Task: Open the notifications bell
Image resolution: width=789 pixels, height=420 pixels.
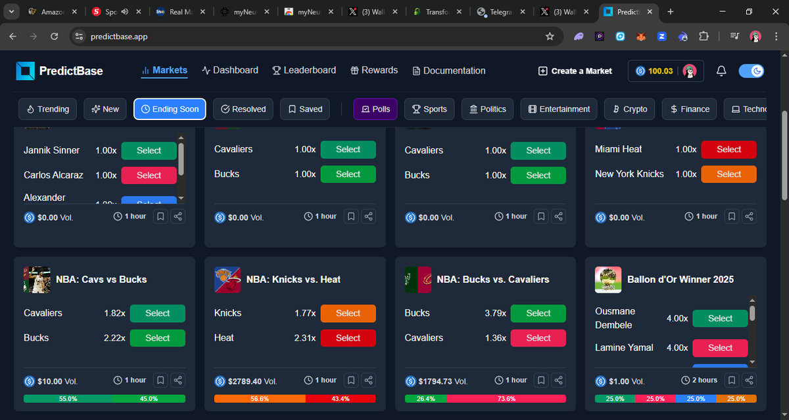Action: [x=721, y=71]
